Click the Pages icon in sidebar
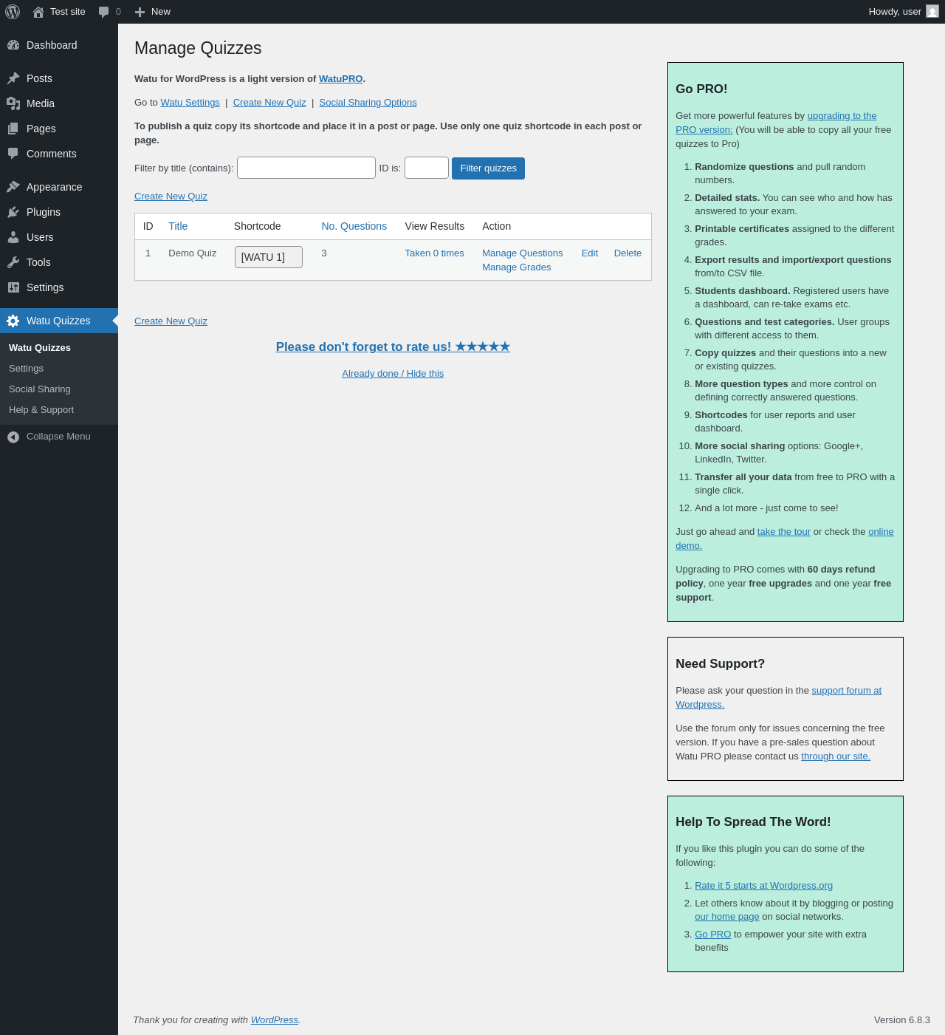The height and width of the screenshot is (1035, 945). tap(13, 129)
